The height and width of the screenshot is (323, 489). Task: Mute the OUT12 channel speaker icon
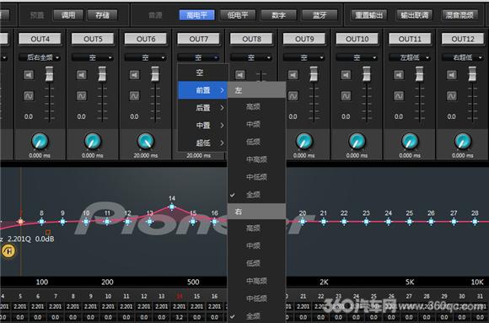452,75
